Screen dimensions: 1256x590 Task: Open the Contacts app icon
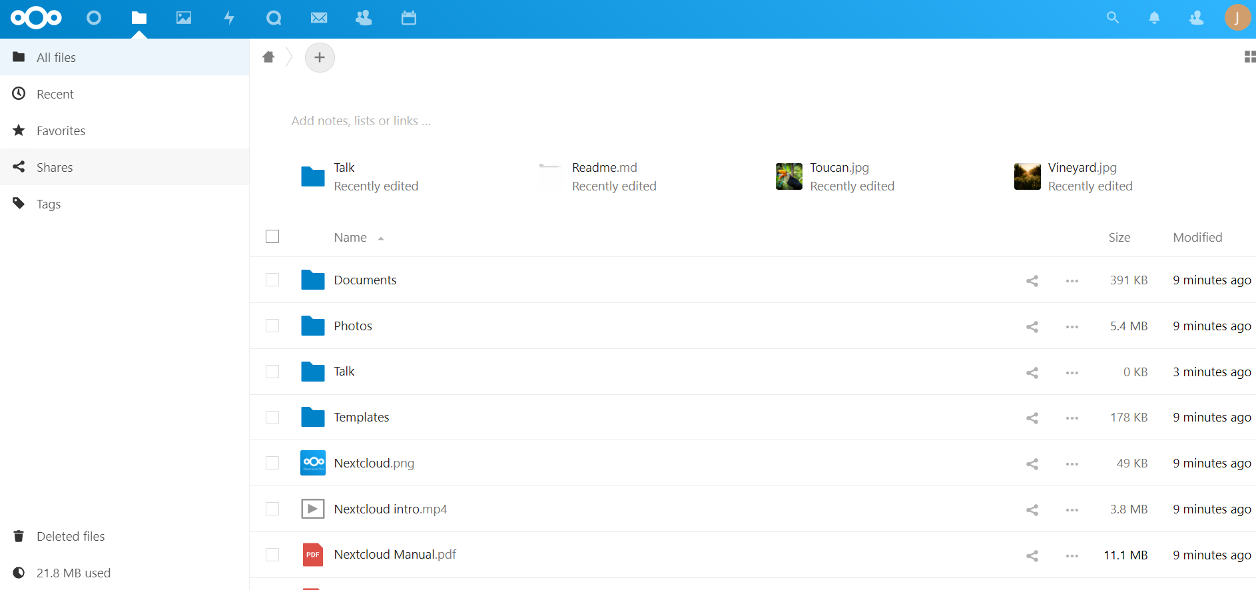(x=364, y=18)
